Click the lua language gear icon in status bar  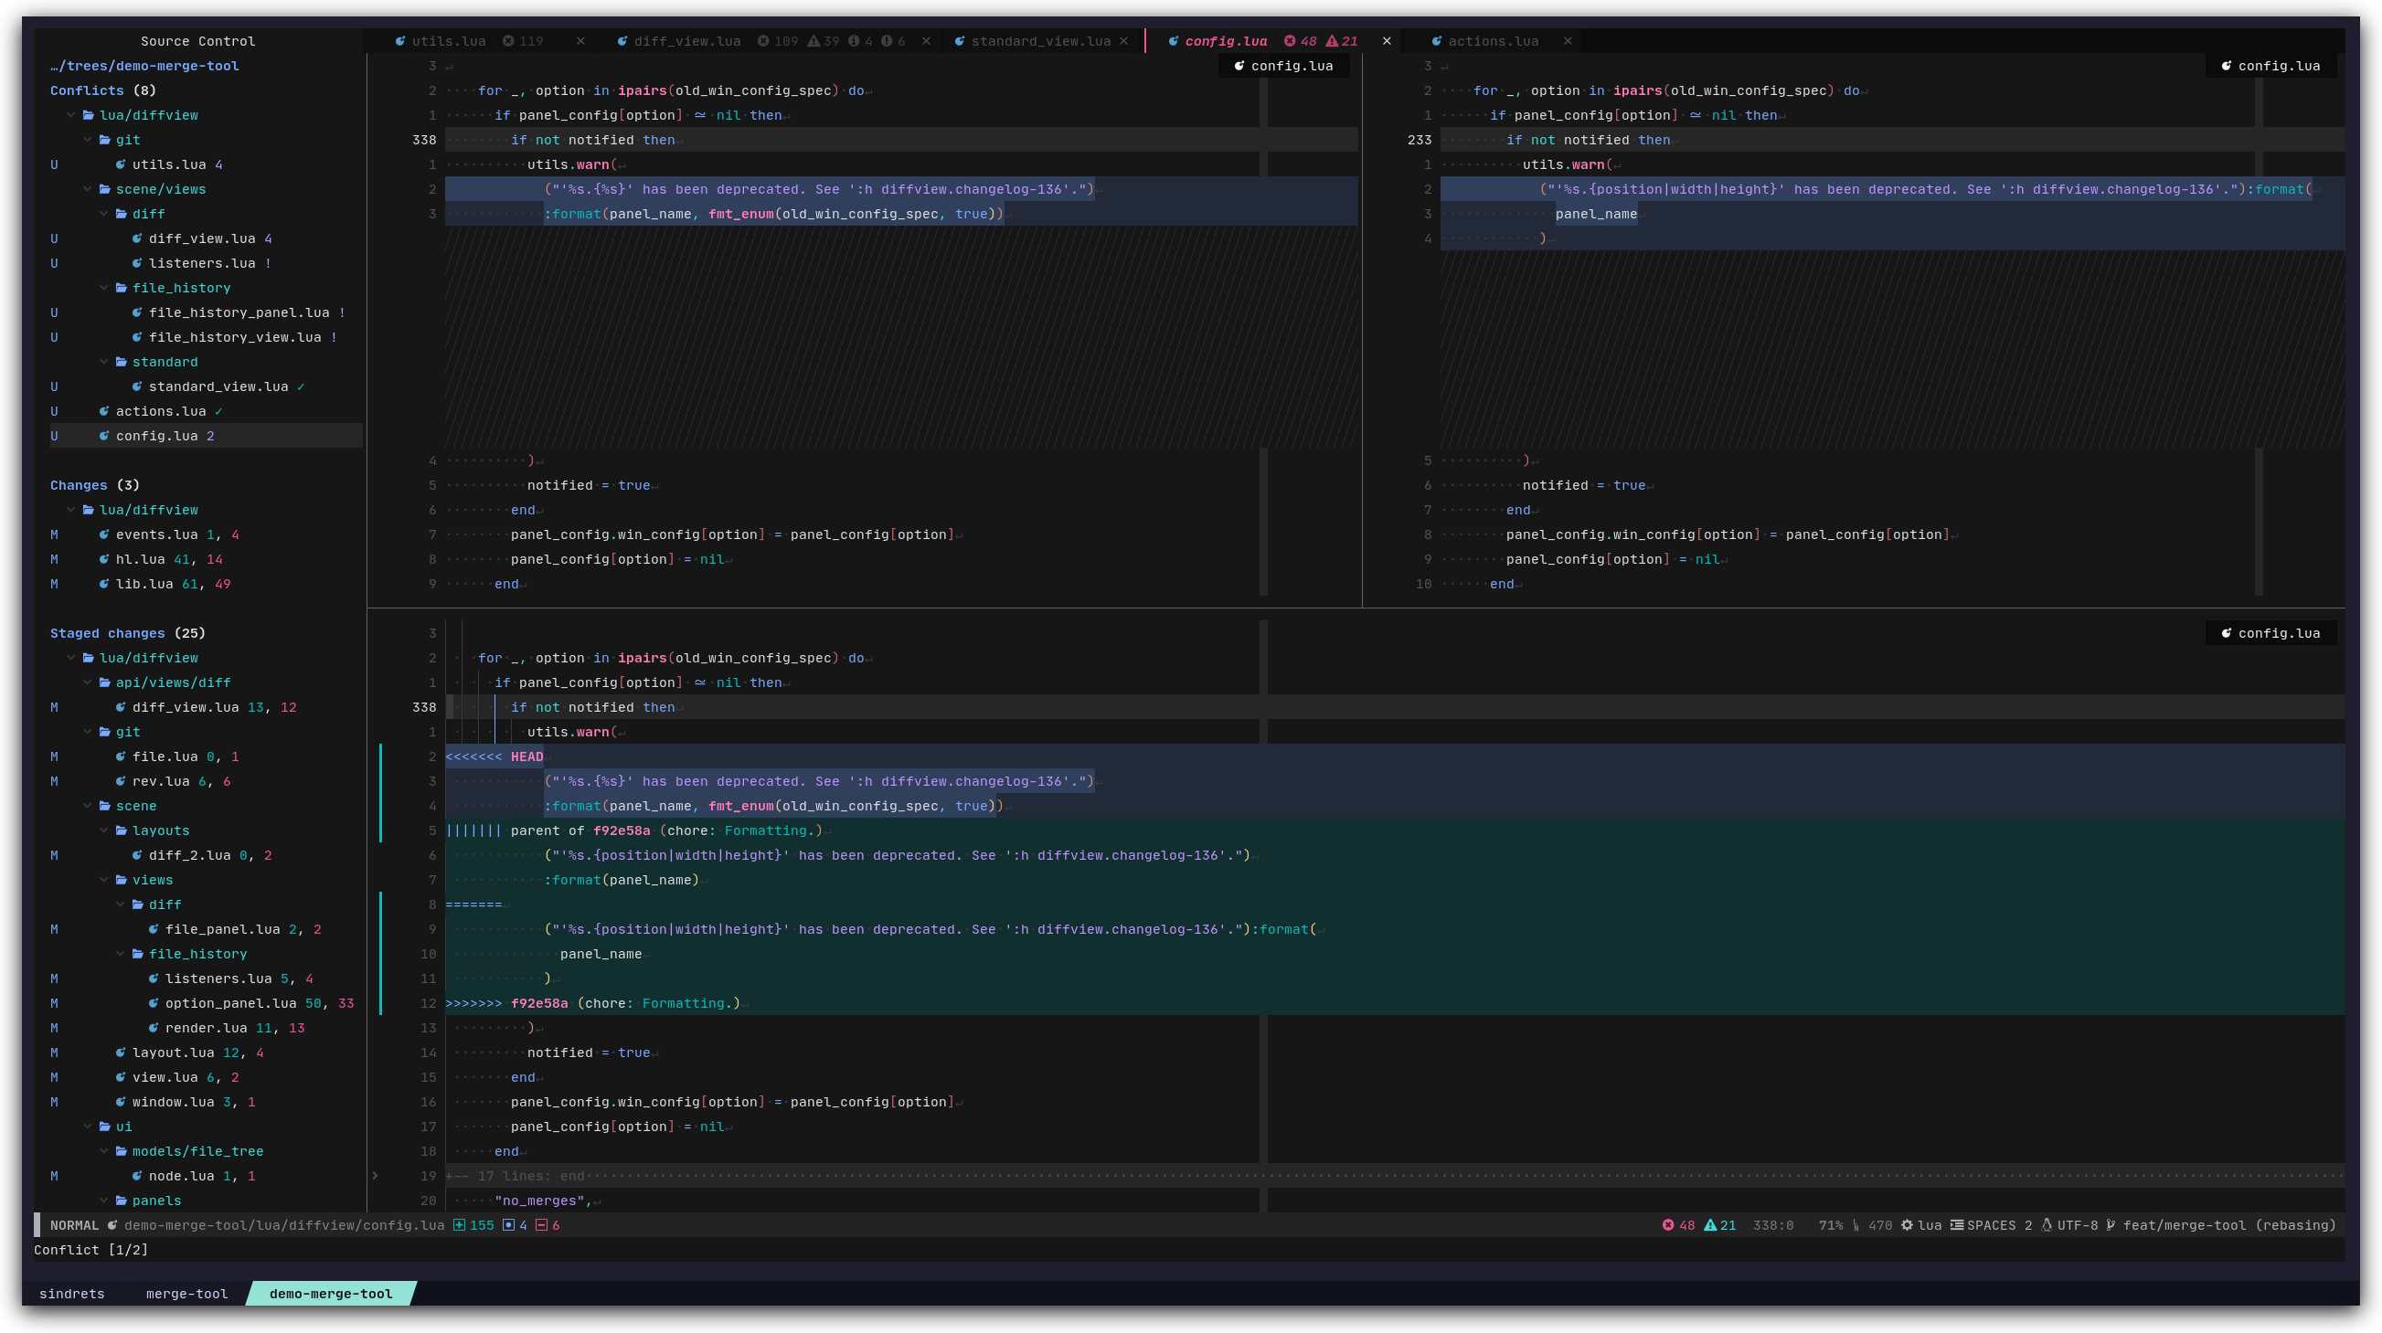(x=1907, y=1225)
